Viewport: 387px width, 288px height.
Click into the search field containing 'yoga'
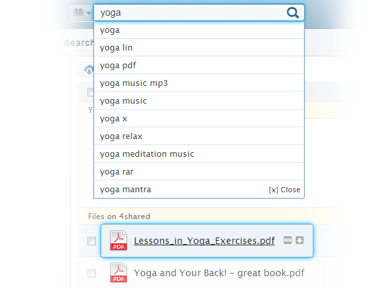pos(190,13)
